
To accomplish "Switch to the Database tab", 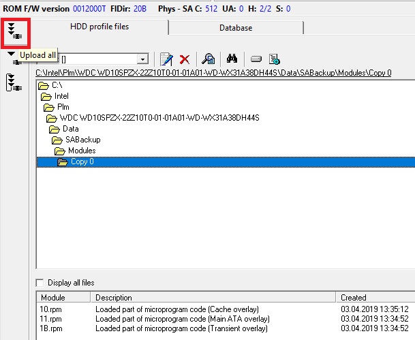I will click(236, 28).
